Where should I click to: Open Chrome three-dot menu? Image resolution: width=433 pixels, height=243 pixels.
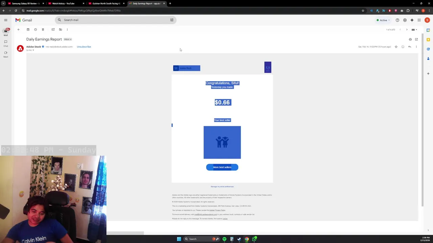tap(429, 10)
